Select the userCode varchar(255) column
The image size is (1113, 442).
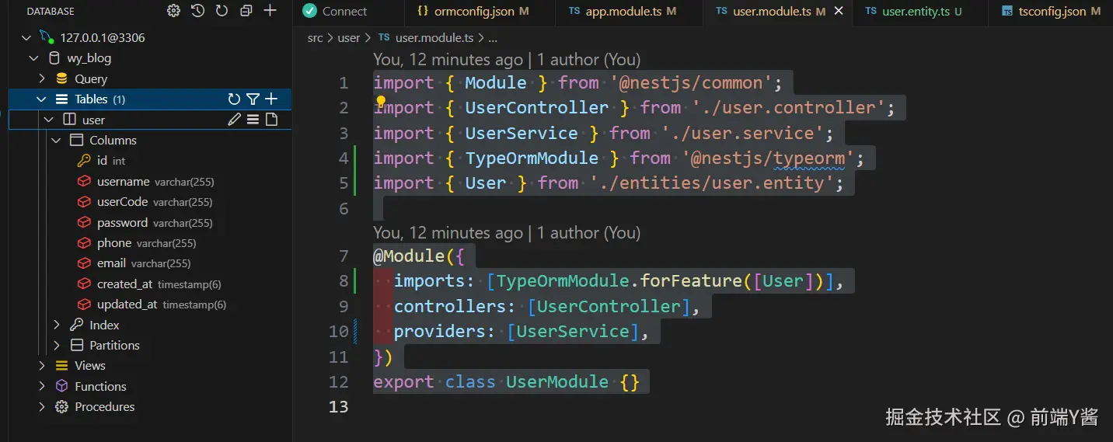pos(150,202)
